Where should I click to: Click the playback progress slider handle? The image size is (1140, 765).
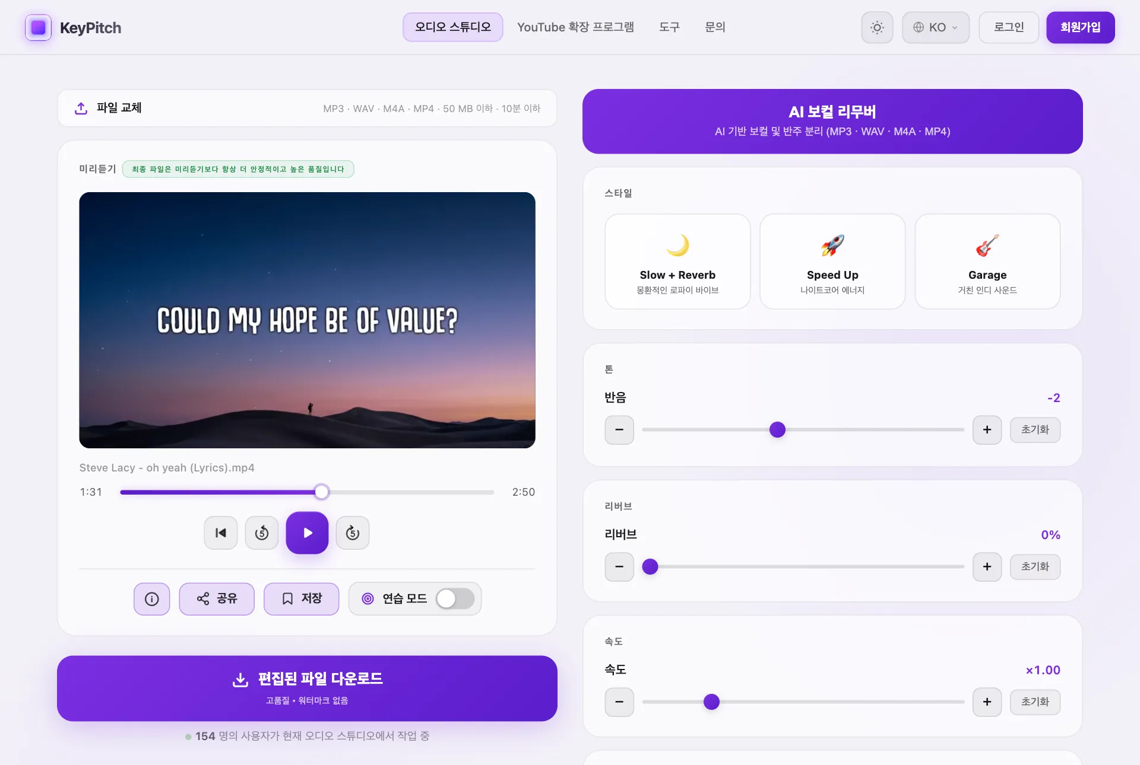[x=321, y=492]
